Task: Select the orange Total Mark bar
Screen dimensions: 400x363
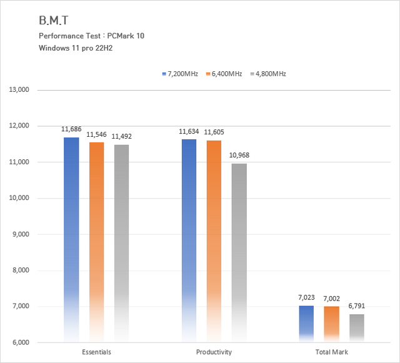Action: pyautogui.click(x=331, y=324)
